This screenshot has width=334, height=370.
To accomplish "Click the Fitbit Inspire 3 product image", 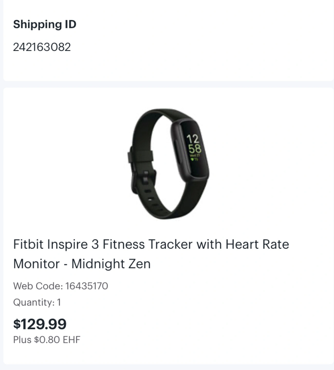I will [168, 164].
